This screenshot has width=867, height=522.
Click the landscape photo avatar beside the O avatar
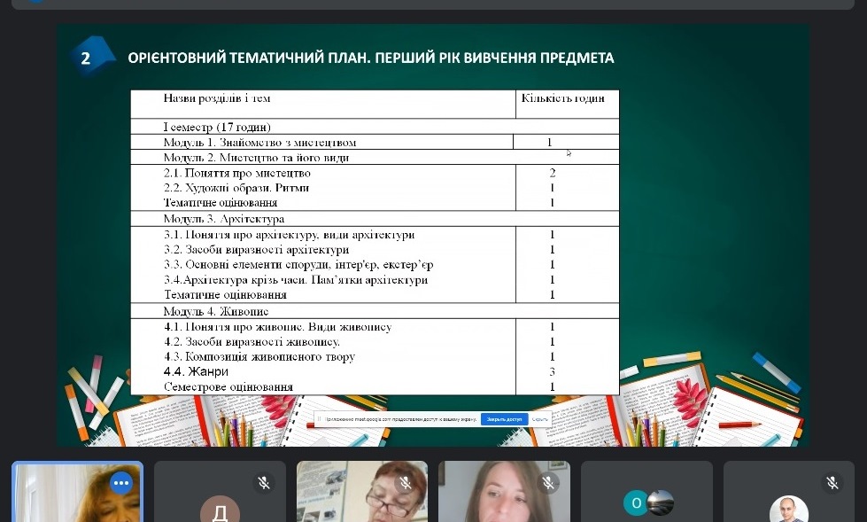tap(661, 503)
